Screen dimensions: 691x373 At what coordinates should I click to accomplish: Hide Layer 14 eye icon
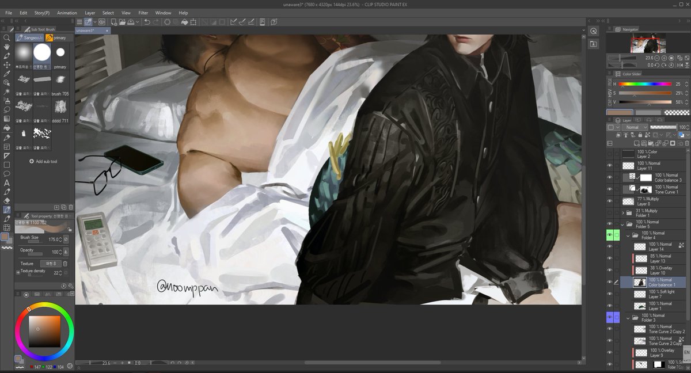[610, 246]
